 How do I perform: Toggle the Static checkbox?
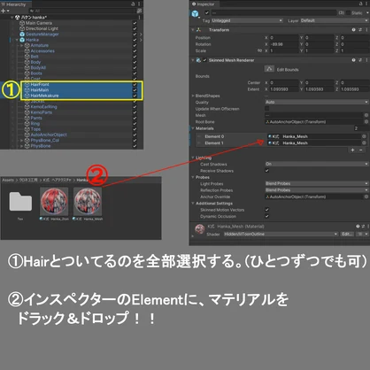349,12
